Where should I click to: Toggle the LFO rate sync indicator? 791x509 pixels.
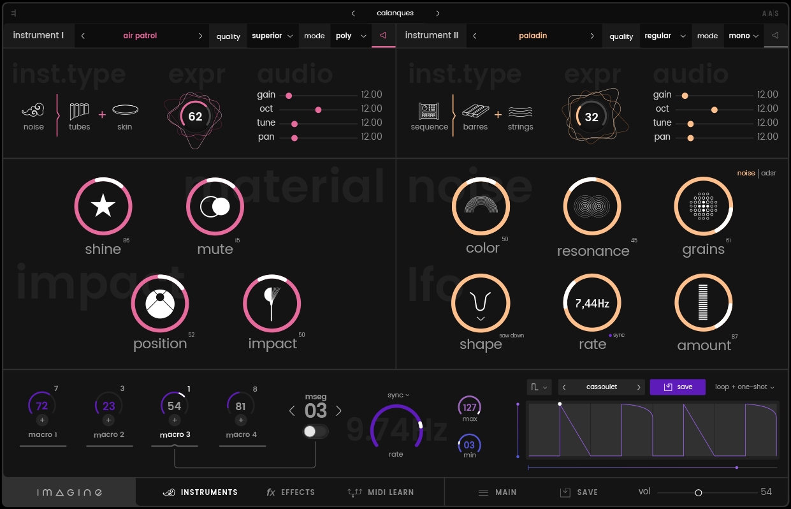pyautogui.click(x=616, y=335)
